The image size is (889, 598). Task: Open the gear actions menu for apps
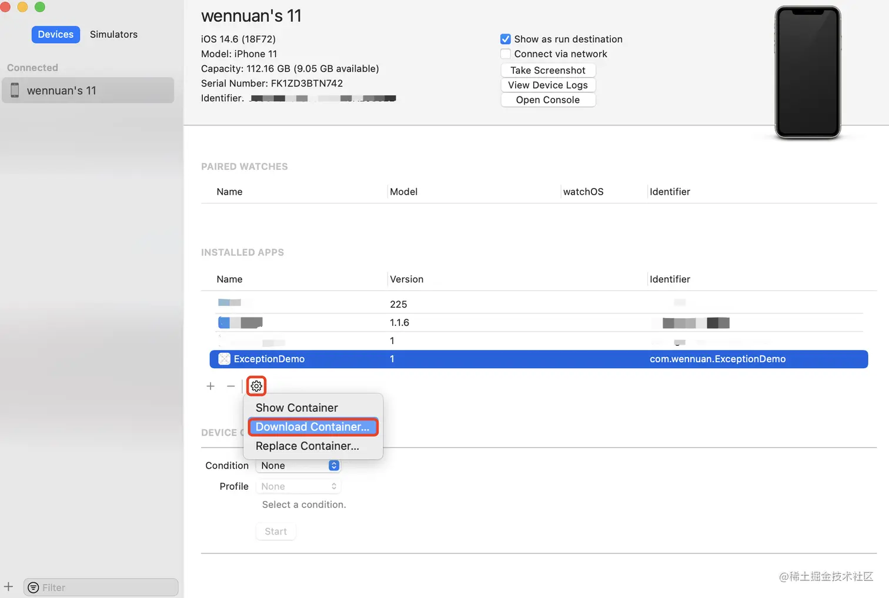(256, 386)
